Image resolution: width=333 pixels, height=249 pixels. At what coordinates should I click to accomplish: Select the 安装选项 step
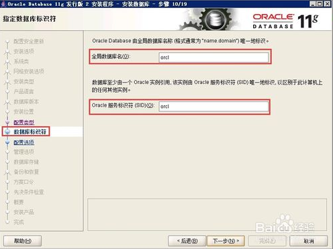[x=23, y=51]
